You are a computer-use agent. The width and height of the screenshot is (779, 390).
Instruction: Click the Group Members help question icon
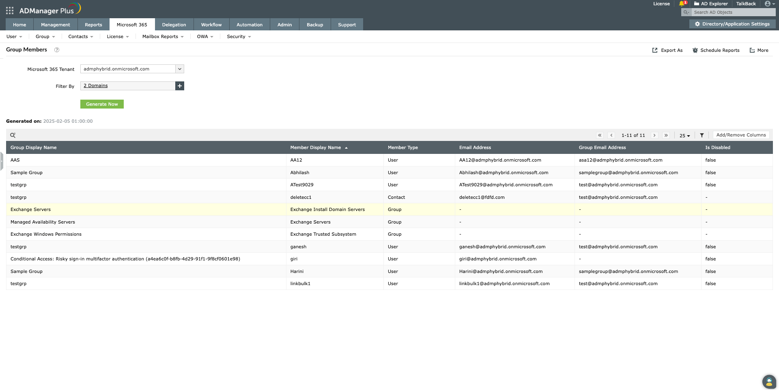[57, 50]
